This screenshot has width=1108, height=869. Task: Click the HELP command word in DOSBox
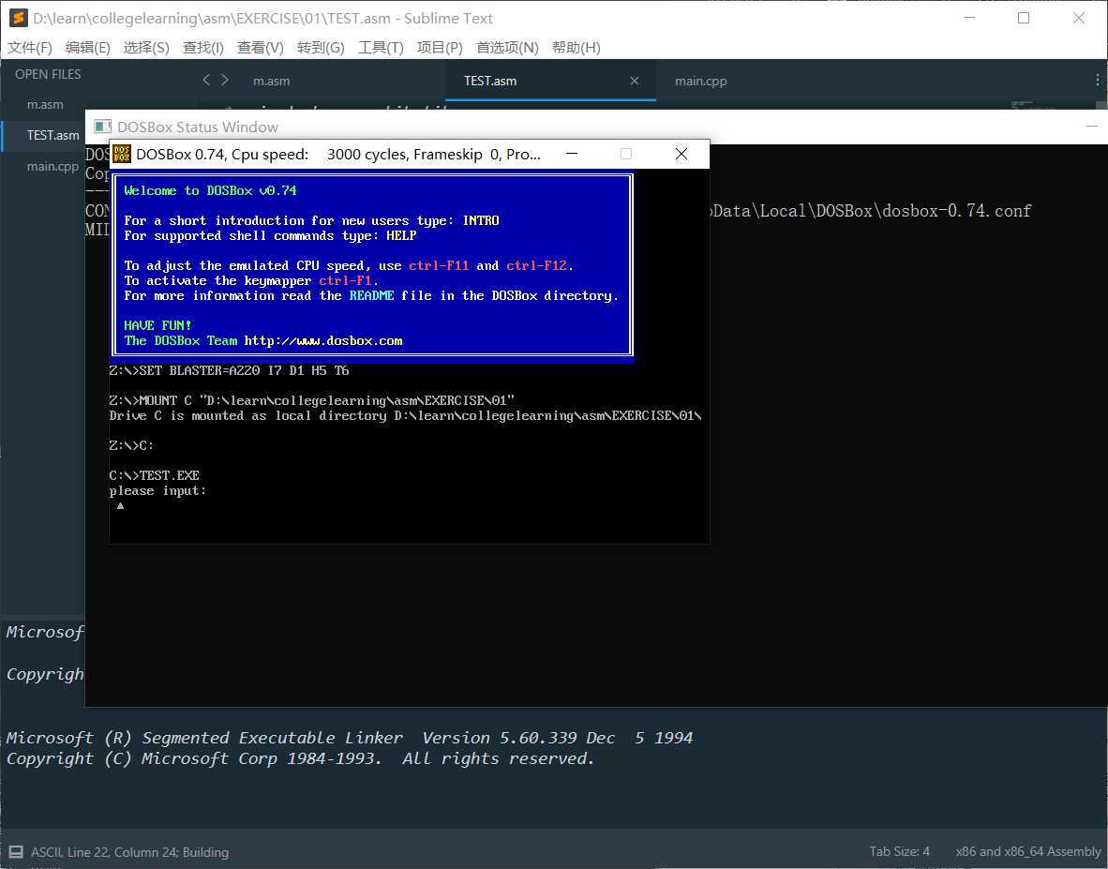pos(401,235)
